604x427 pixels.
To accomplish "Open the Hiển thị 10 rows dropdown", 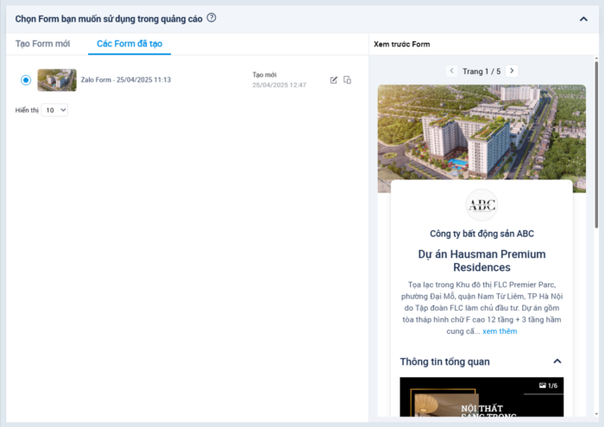I will (54, 110).
